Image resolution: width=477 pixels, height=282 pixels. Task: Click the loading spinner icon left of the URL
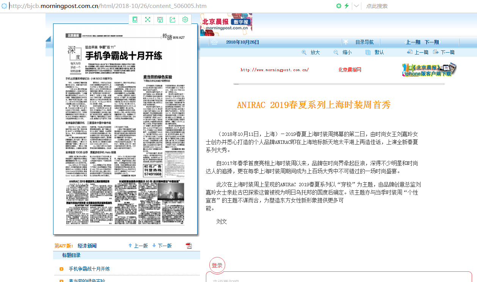4,6
